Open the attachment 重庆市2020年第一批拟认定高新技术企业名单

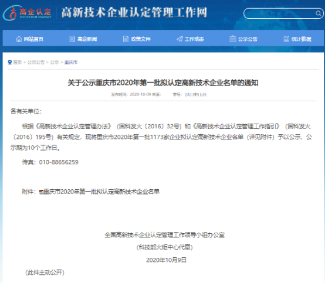point(99,192)
